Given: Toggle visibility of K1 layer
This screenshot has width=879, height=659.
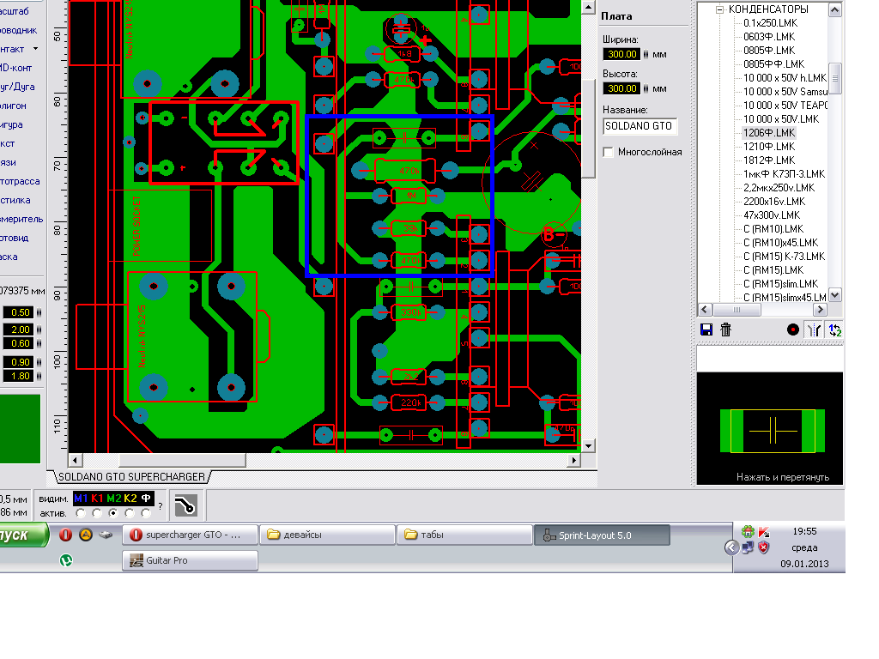Looking at the screenshot, I should coord(98,499).
